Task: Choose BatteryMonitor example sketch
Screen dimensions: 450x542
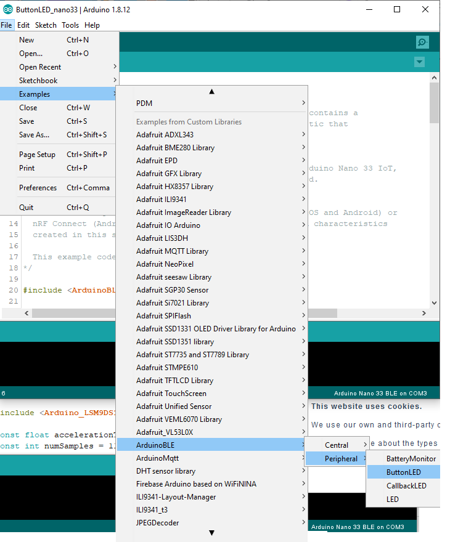Action: pos(411,459)
